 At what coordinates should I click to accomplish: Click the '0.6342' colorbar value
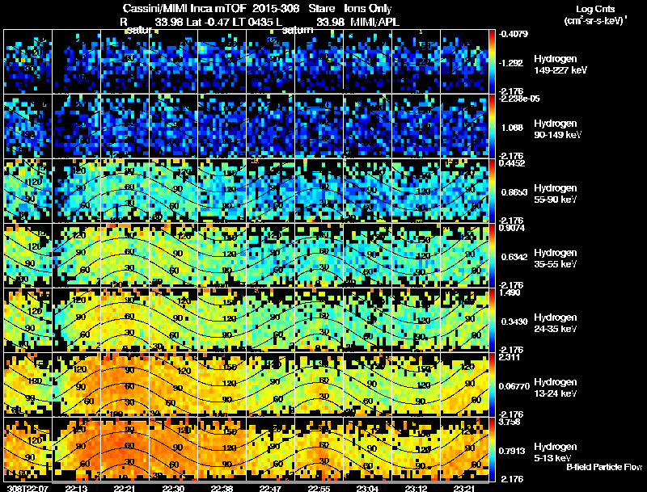[514, 257]
